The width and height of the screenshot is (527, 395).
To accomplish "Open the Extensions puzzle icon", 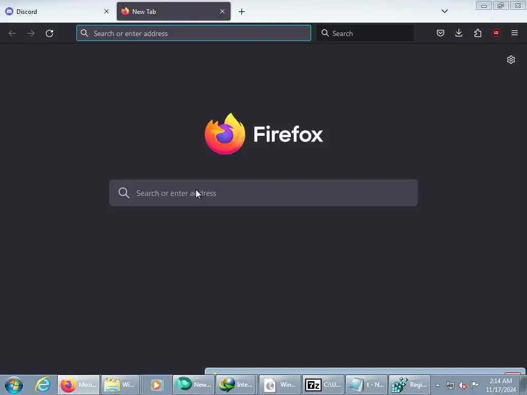I will (x=478, y=33).
